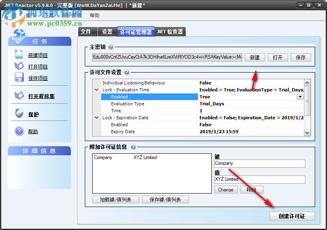Open the 新建项目 link
This screenshot has height=230, width=327.
[38, 55]
